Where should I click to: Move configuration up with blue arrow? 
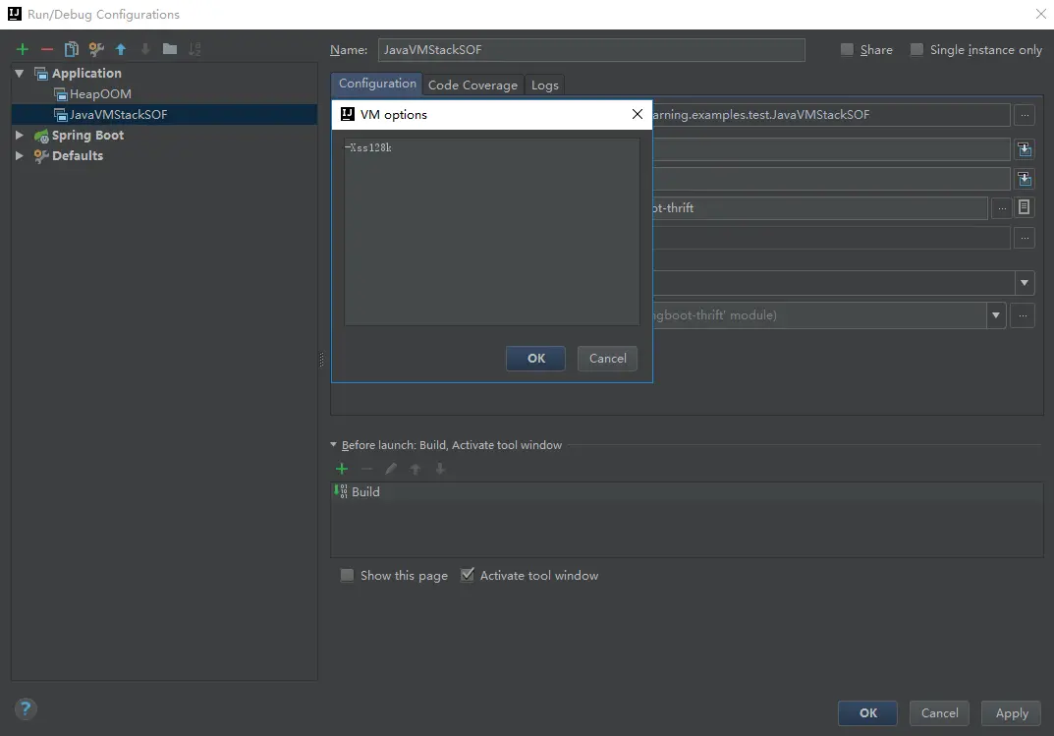point(120,49)
